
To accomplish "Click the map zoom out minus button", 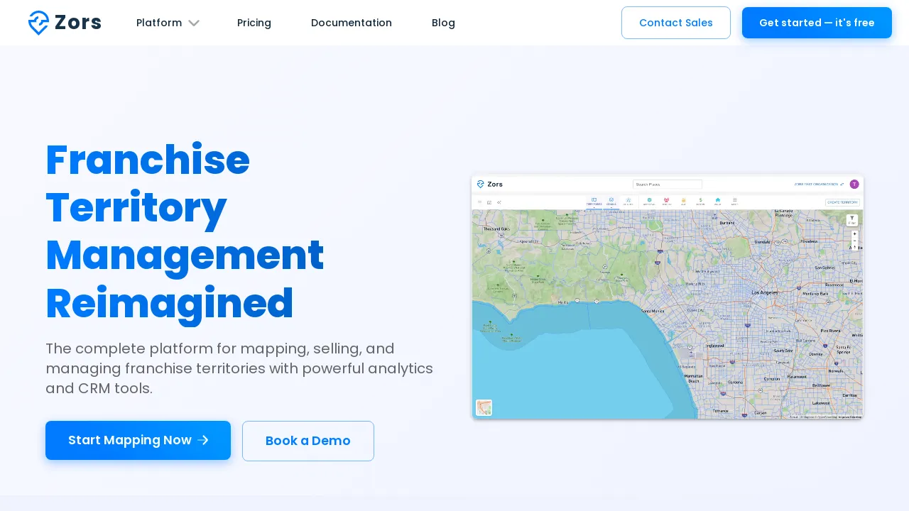I will click(854, 240).
